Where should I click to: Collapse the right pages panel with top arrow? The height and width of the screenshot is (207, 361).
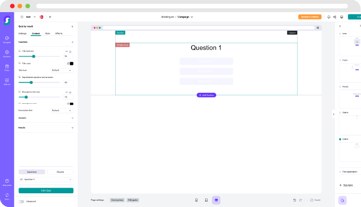pos(340,26)
